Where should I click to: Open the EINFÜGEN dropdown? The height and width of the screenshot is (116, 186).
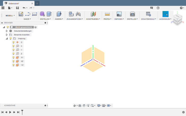(x=119, y=19)
